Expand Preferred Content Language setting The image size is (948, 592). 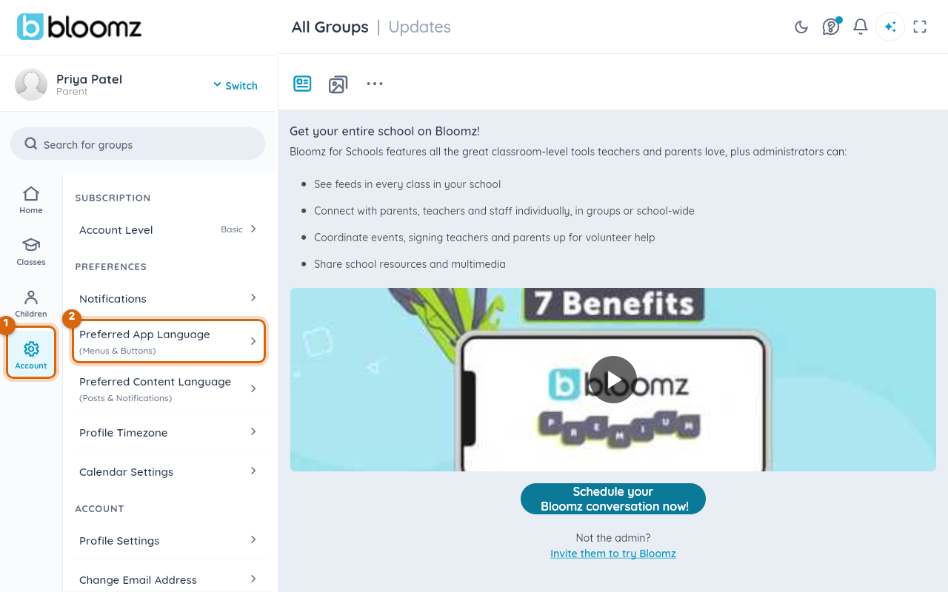tap(169, 388)
